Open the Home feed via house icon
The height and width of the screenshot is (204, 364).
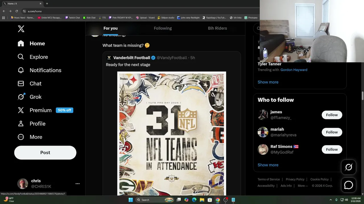(x=21, y=43)
